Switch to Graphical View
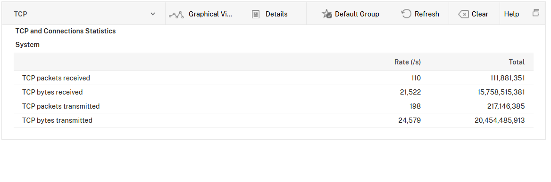Image resolution: width=551 pixels, height=182 pixels. click(x=201, y=14)
